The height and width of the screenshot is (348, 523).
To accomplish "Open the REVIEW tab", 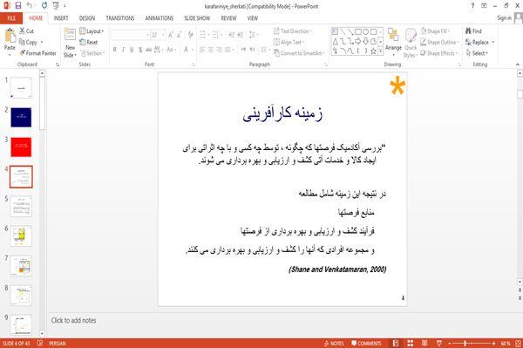I will pyautogui.click(x=228, y=18).
